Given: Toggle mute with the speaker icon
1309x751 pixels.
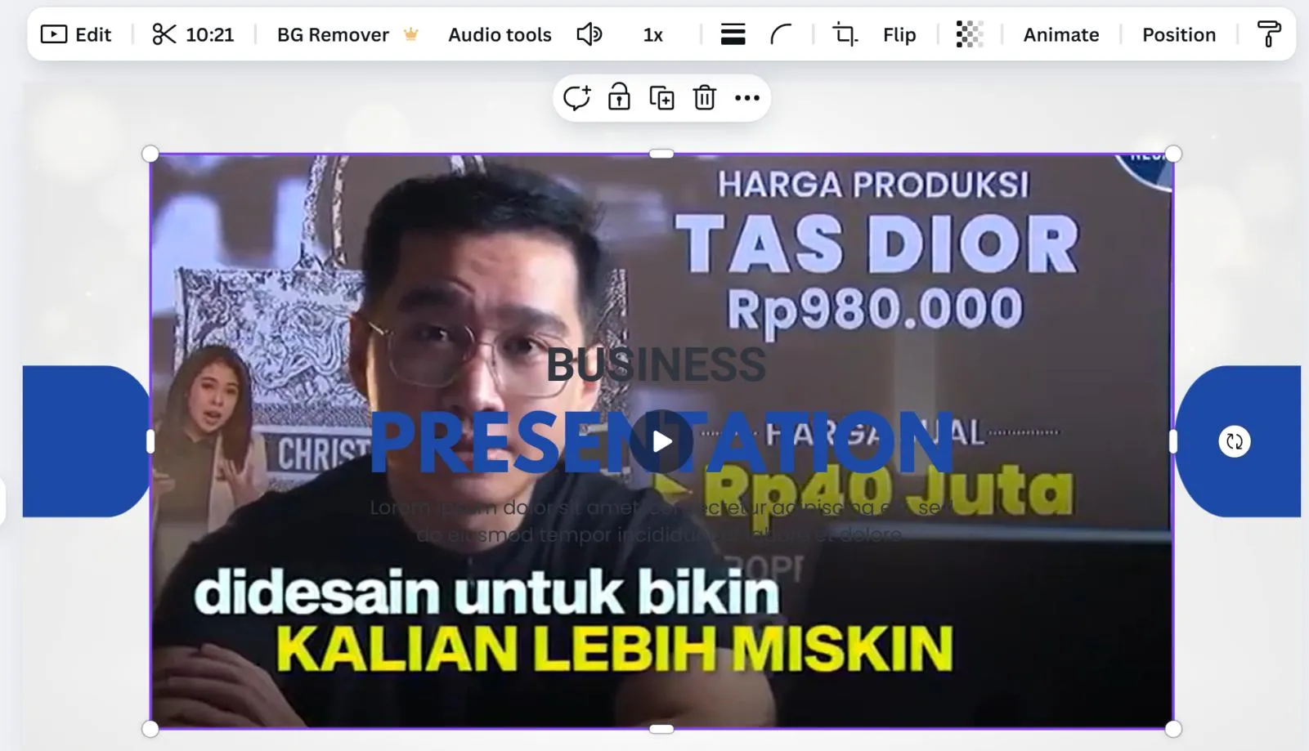Looking at the screenshot, I should pyautogui.click(x=590, y=34).
